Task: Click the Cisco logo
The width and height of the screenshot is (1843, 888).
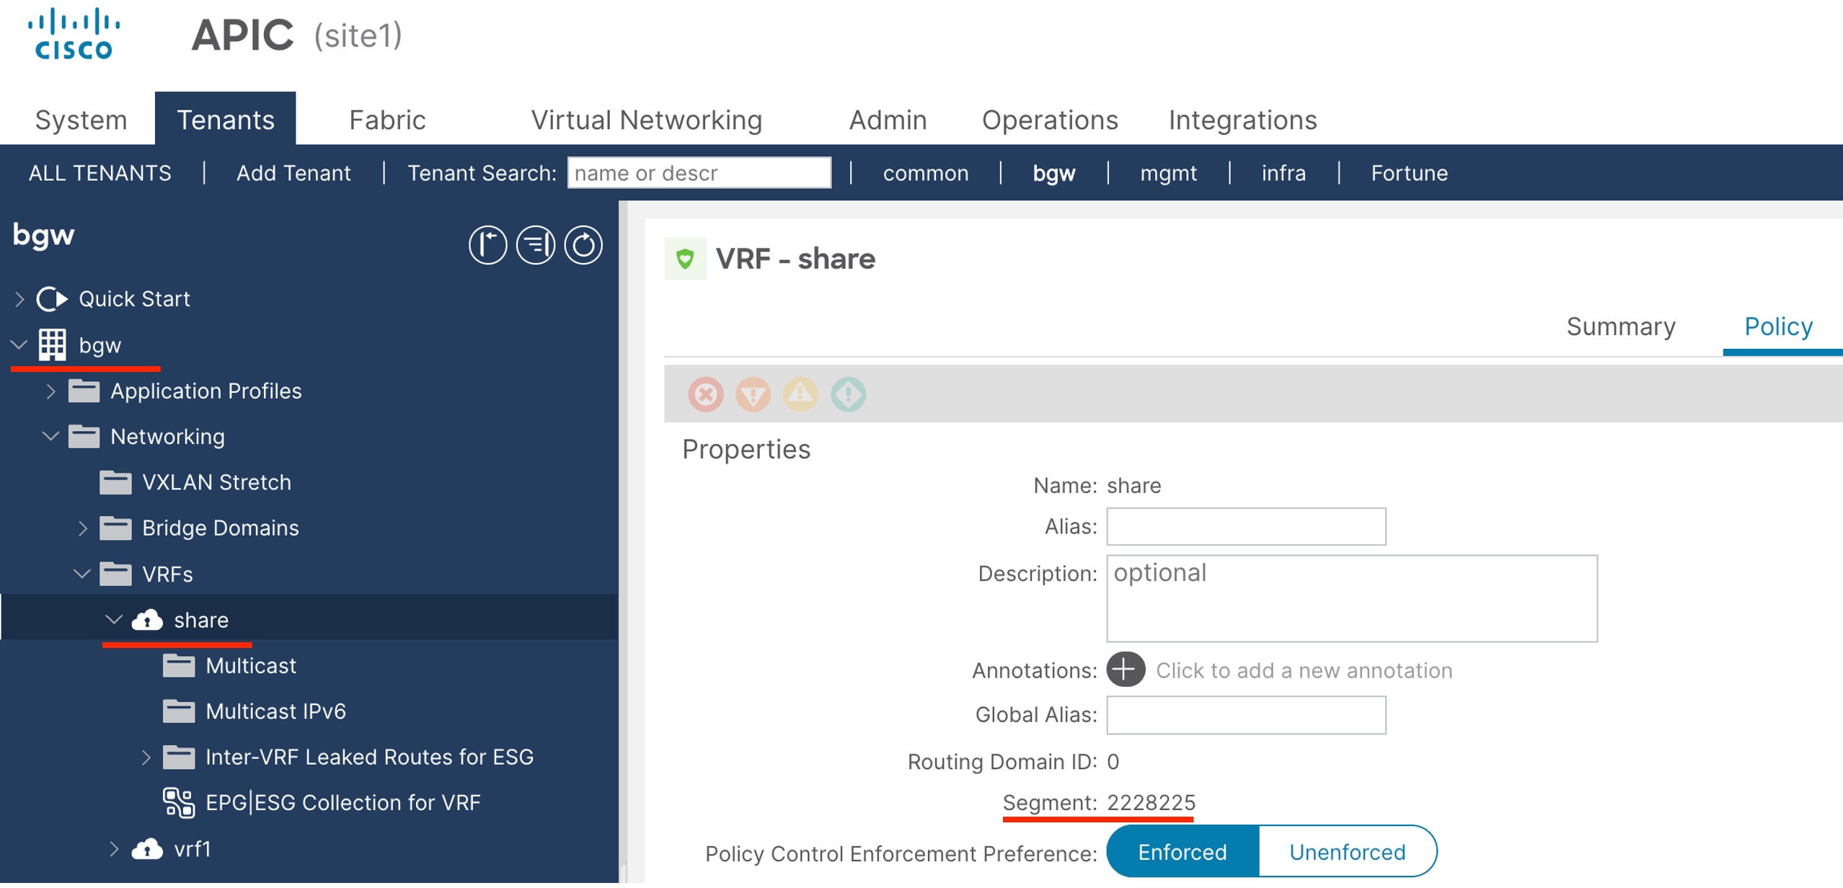Action: pyautogui.click(x=74, y=33)
